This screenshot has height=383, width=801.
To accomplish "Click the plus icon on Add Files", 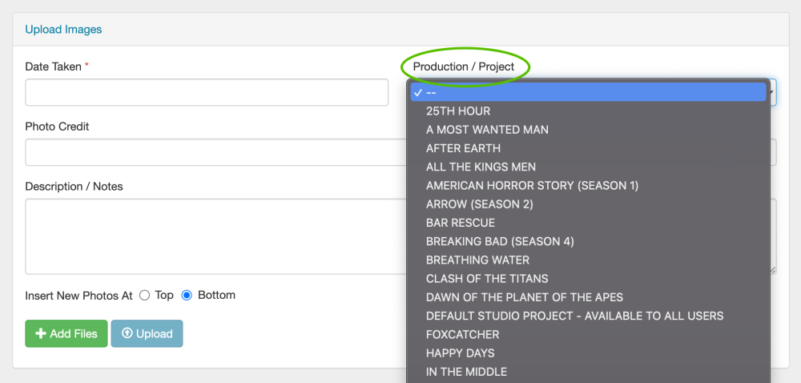I will (40, 333).
